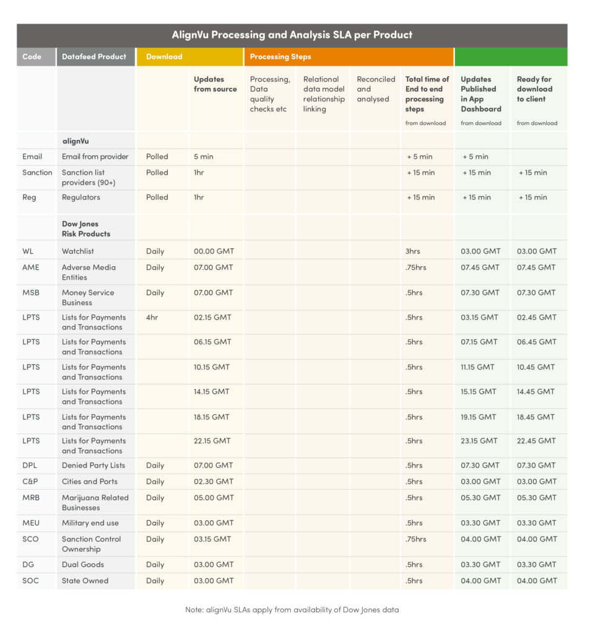
Task: Select the Email from provider row label
Action: coord(95,157)
